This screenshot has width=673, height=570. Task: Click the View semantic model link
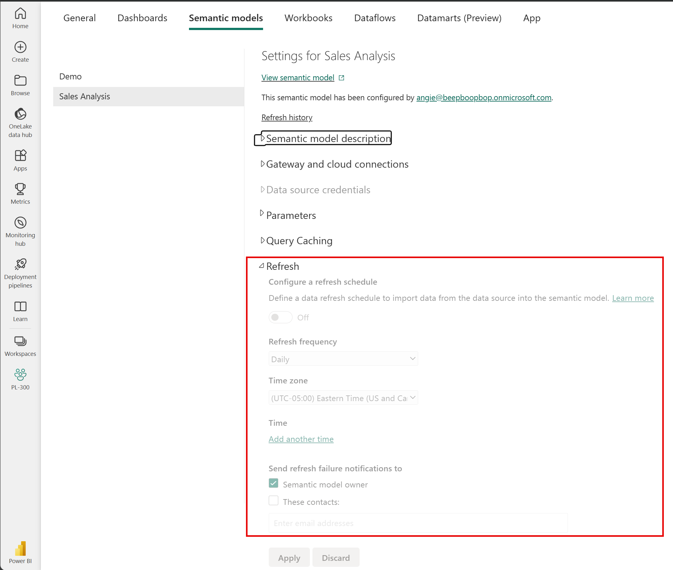pyautogui.click(x=297, y=77)
